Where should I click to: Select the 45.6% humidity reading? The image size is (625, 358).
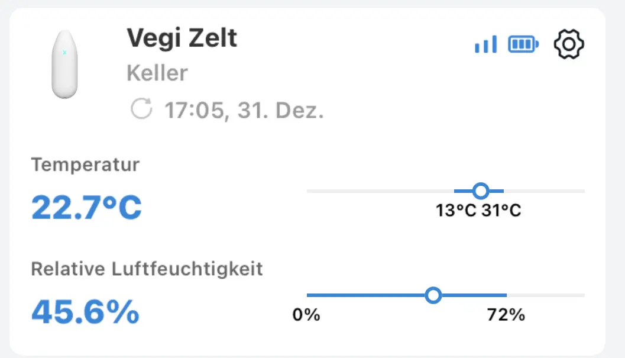[x=85, y=312]
